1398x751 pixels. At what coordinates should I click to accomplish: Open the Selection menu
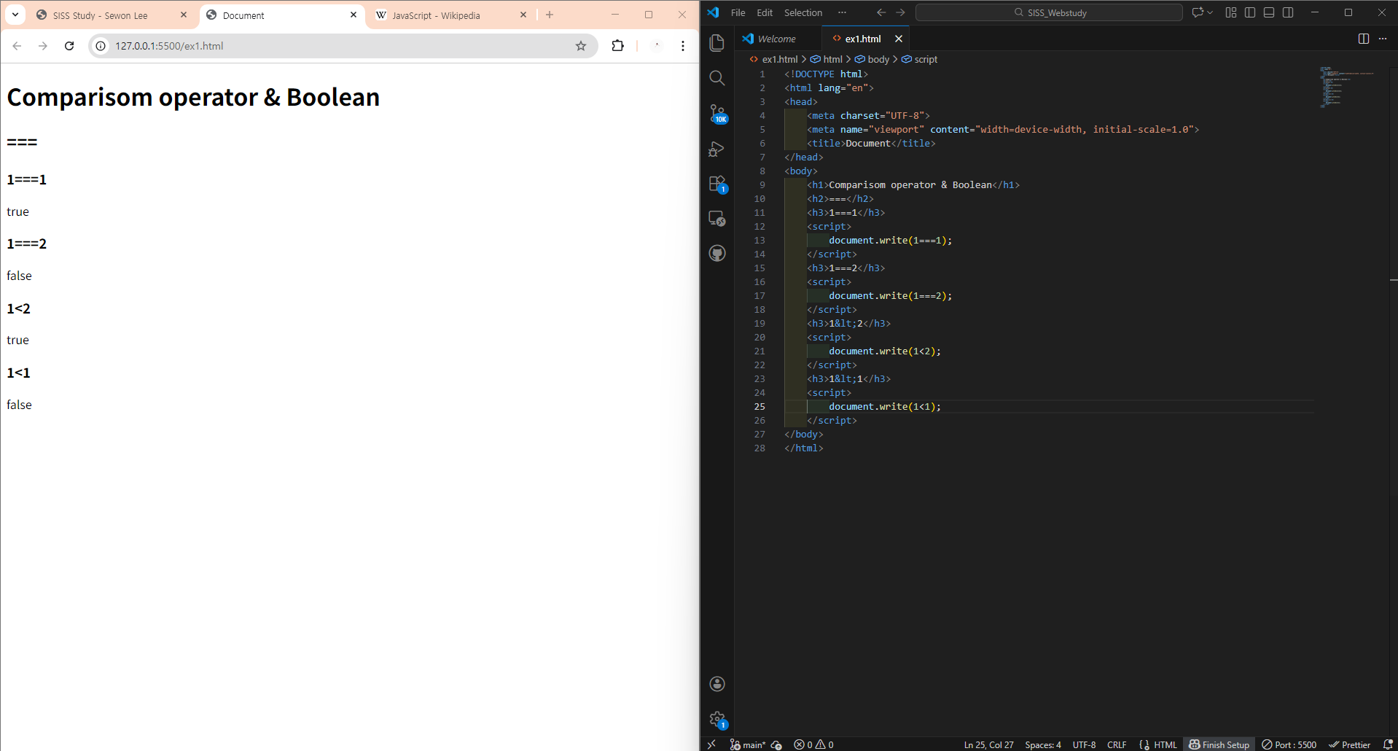tap(803, 12)
